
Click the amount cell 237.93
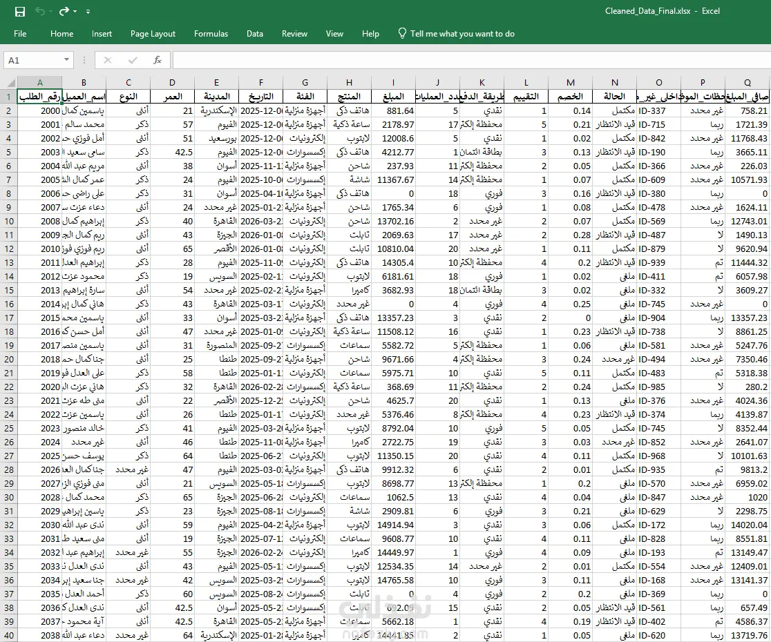point(393,166)
